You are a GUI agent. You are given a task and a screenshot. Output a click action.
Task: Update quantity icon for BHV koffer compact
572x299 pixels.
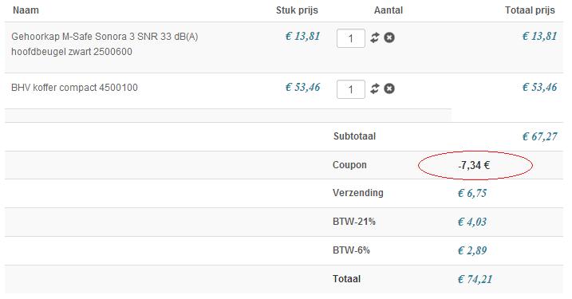pyautogui.click(x=375, y=89)
